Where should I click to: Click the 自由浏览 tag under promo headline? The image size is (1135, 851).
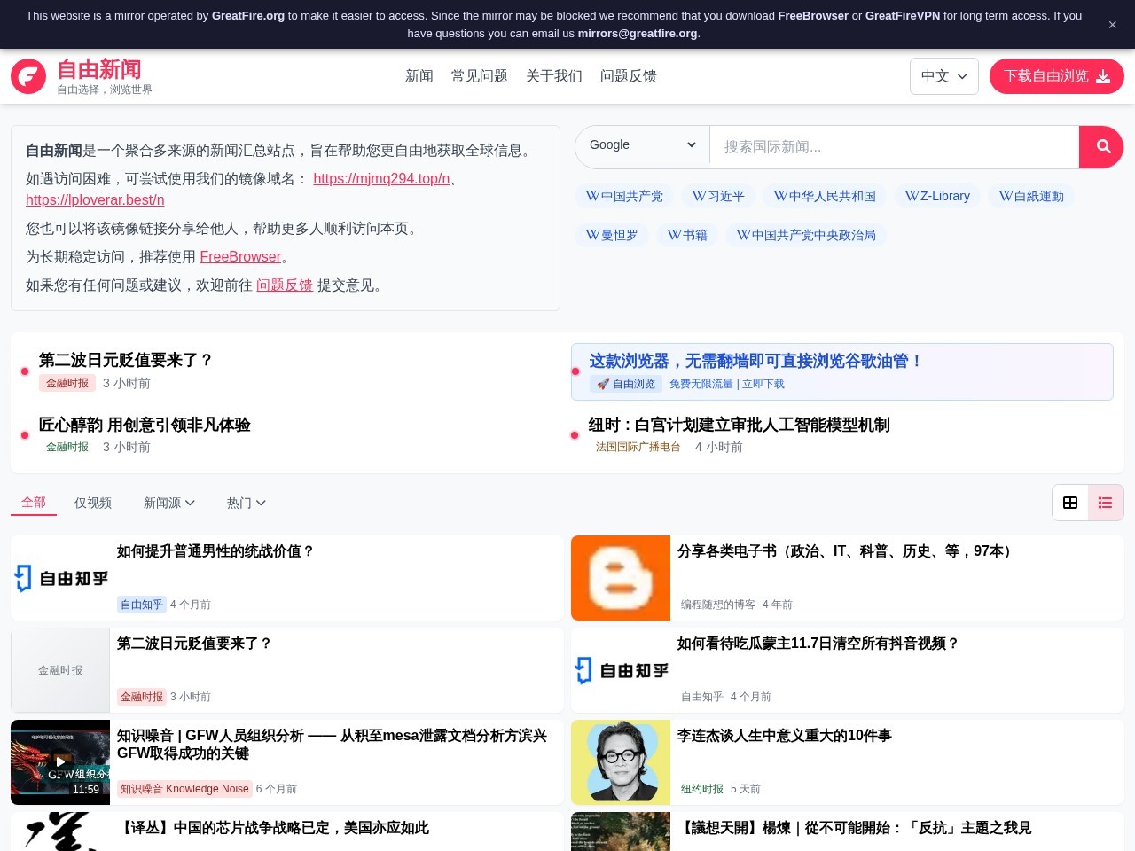coord(626,384)
